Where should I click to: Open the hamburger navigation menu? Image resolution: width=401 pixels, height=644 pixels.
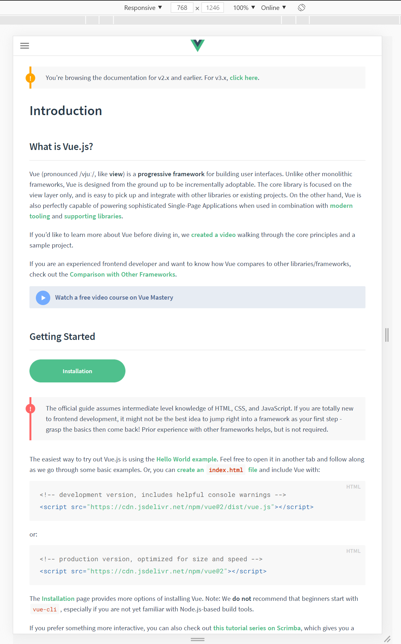pos(24,46)
